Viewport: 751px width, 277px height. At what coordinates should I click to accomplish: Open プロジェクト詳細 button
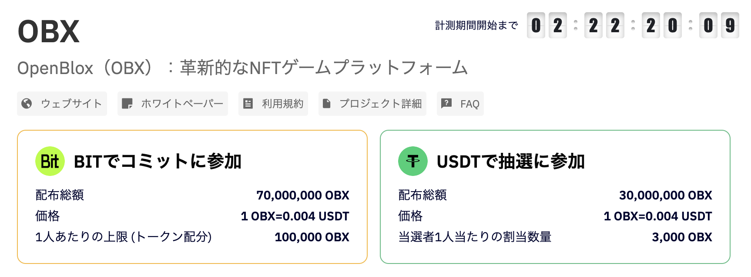point(372,104)
